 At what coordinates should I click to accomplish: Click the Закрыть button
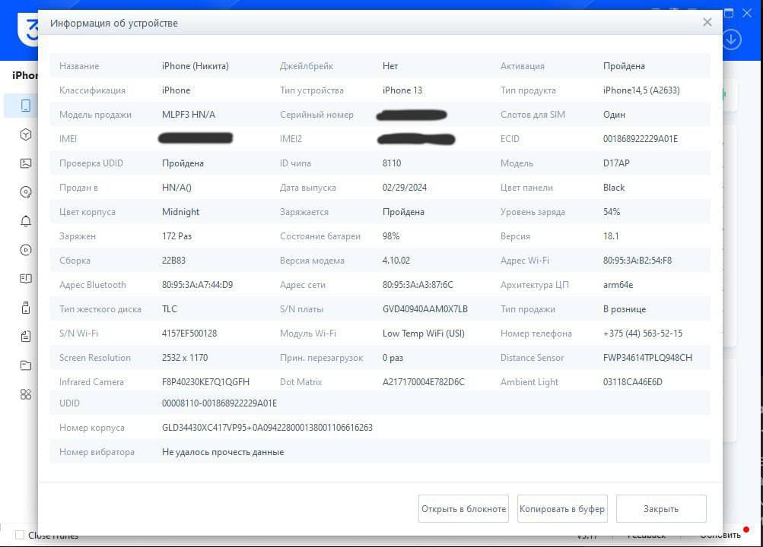tap(661, 508)
